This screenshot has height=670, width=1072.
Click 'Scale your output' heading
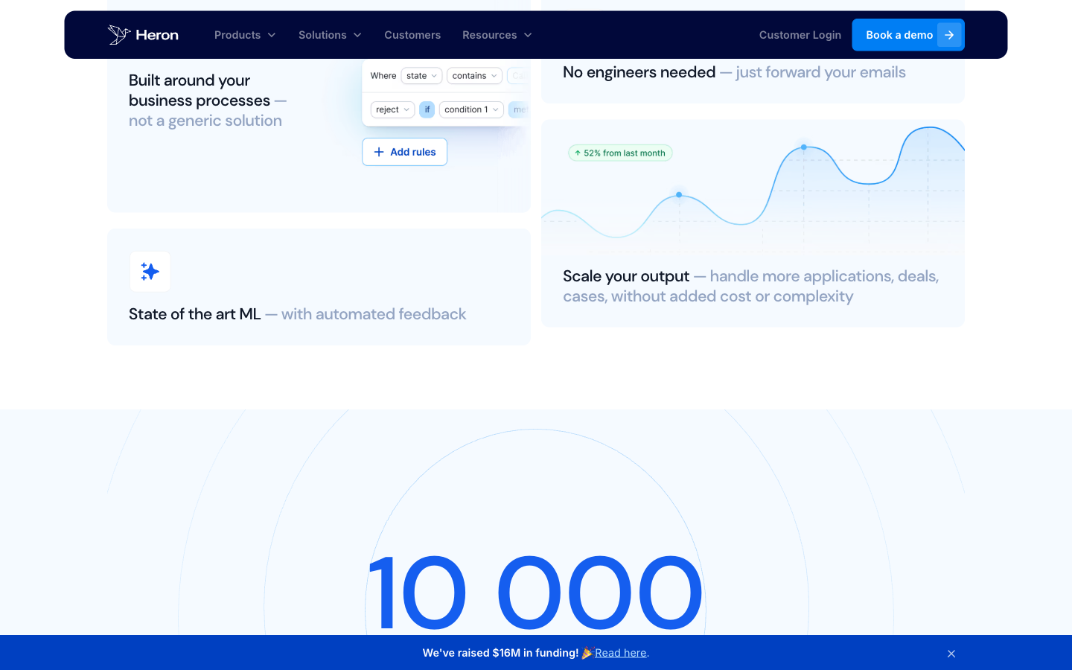(x=626, y=276)
